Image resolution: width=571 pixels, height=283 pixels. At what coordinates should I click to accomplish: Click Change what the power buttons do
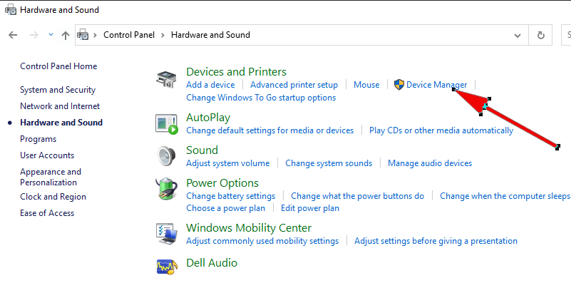tap(358, 196)
